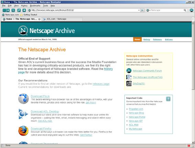
Task: Open the View menu
Action: (16, 6)
